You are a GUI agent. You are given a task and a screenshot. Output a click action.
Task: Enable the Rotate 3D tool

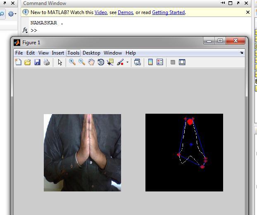(x=101, y=62)
